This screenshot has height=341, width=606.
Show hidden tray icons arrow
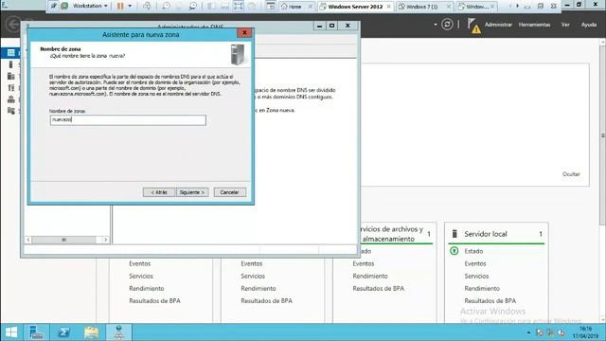click(528, 332)
